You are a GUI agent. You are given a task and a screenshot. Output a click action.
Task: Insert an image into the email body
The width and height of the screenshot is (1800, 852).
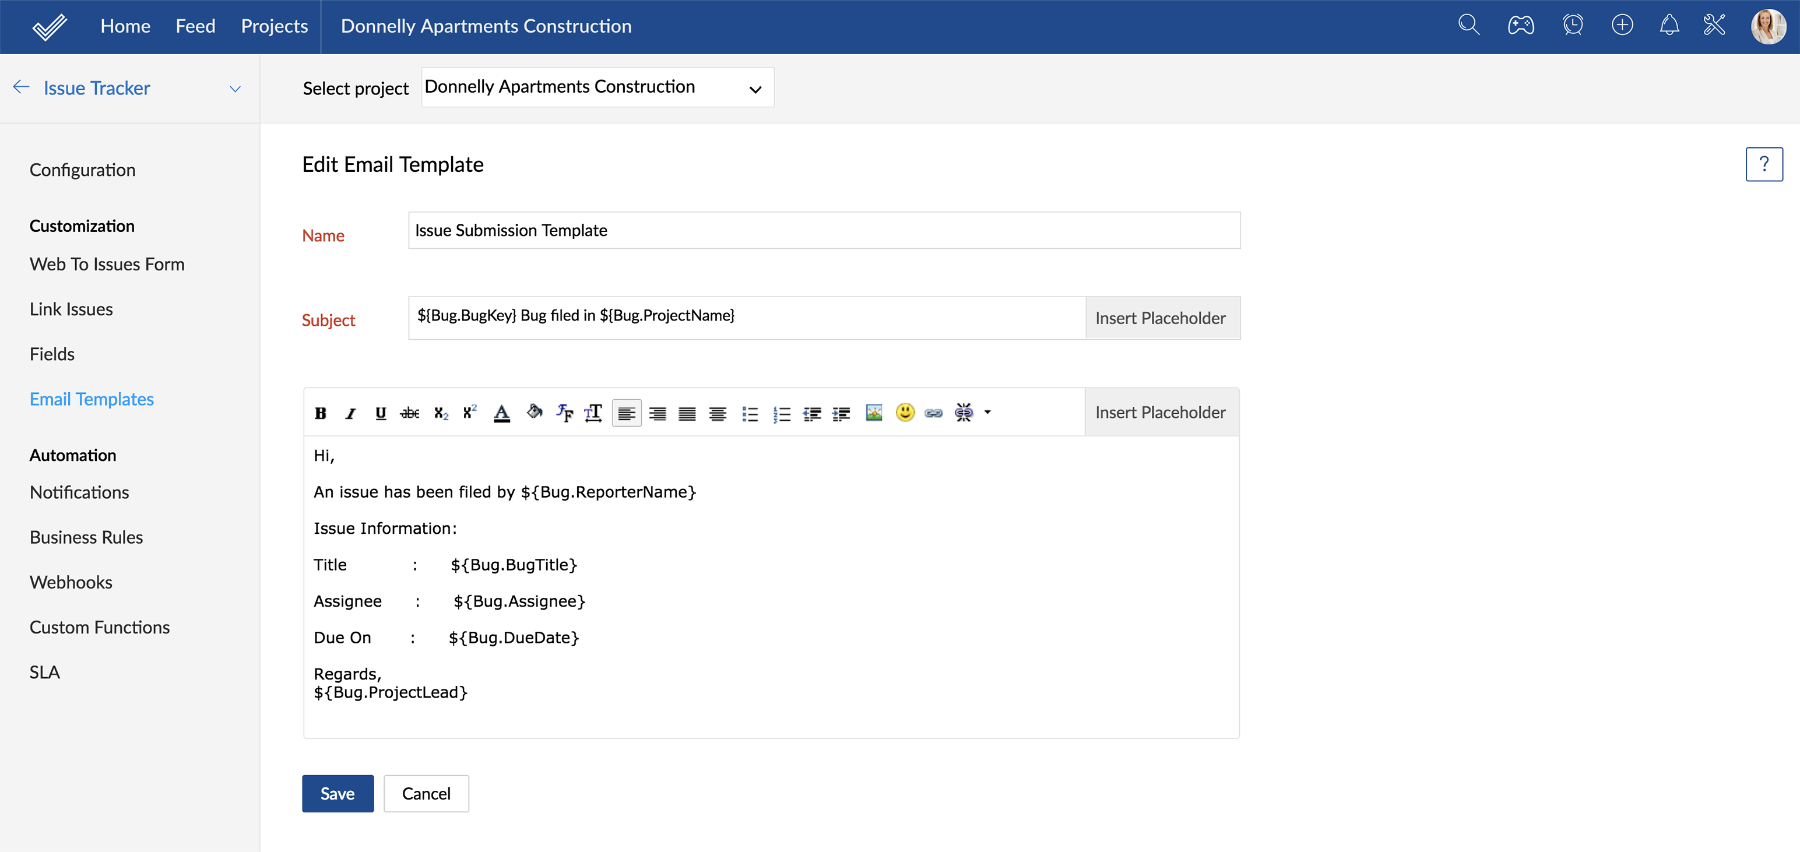click(x=873, y=413)
